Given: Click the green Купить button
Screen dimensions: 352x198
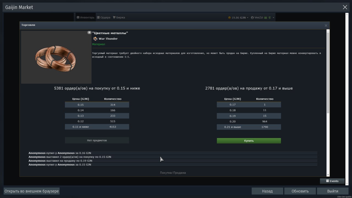Looking at the screenshot, I should 249,141.
